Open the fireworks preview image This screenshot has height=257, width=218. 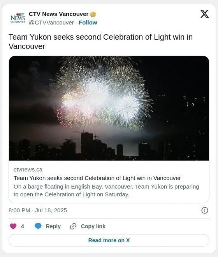point(109,108)
